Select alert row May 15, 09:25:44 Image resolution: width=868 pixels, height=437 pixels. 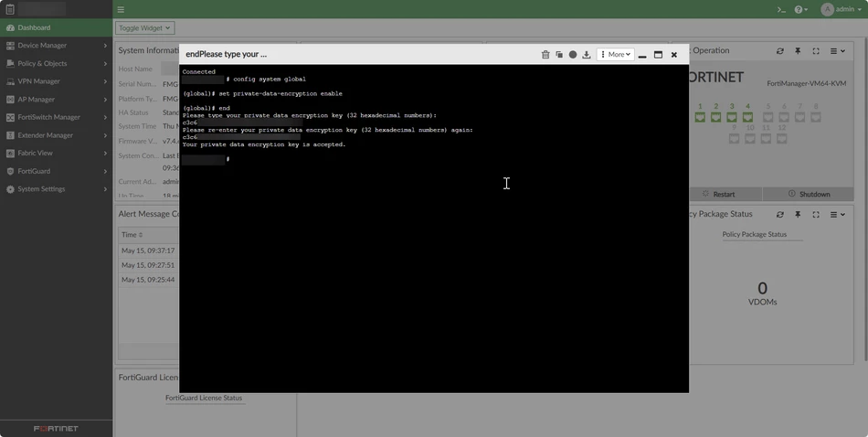tap(148, 280)
